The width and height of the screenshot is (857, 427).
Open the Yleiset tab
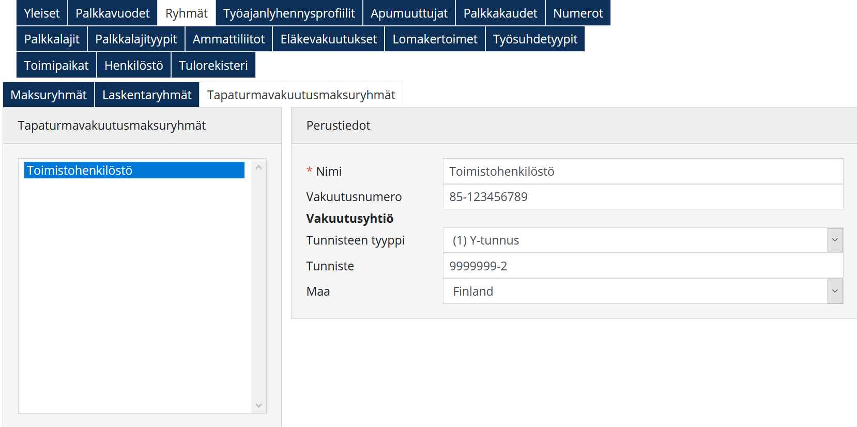42,13
